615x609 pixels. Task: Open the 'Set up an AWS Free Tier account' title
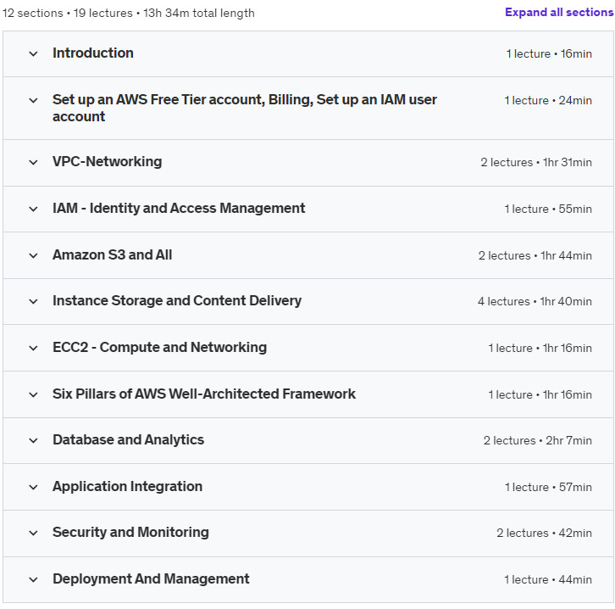(x=245, y=108)
